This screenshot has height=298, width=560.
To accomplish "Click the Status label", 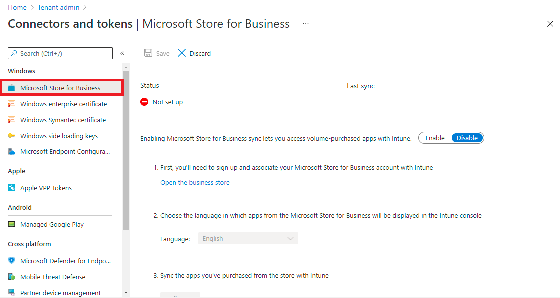I will pyautogui.click(x=150, y=86).
